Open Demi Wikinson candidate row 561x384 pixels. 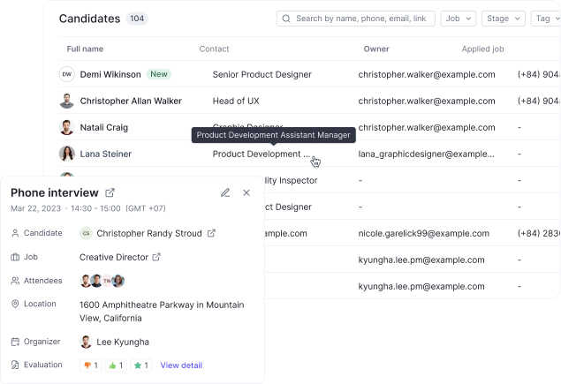click(x=110, y=75)
